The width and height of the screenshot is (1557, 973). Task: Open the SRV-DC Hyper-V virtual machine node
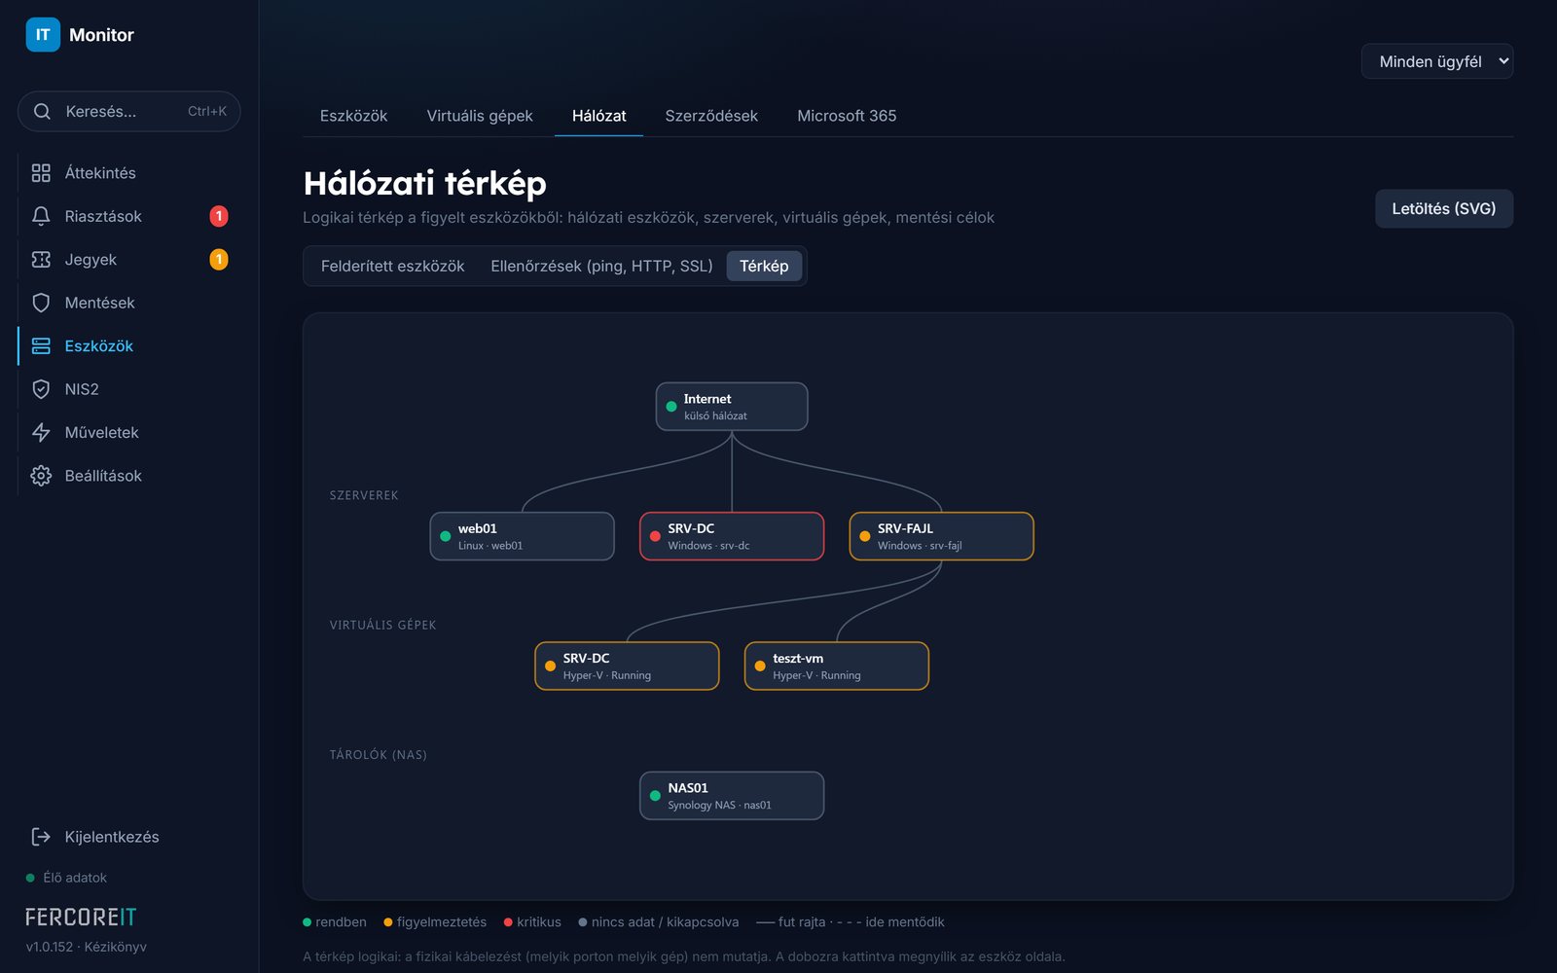tap(628, 667)
